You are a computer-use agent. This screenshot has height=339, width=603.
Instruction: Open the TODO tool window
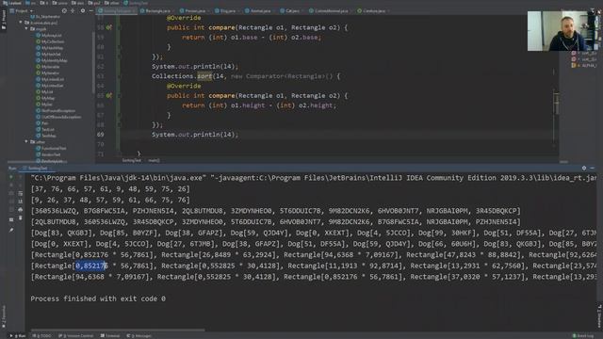(42, 335)
